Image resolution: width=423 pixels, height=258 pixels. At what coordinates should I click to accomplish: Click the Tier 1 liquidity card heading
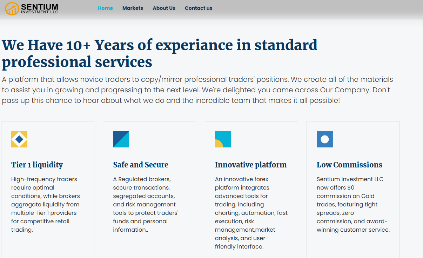[x=37, y=165]
